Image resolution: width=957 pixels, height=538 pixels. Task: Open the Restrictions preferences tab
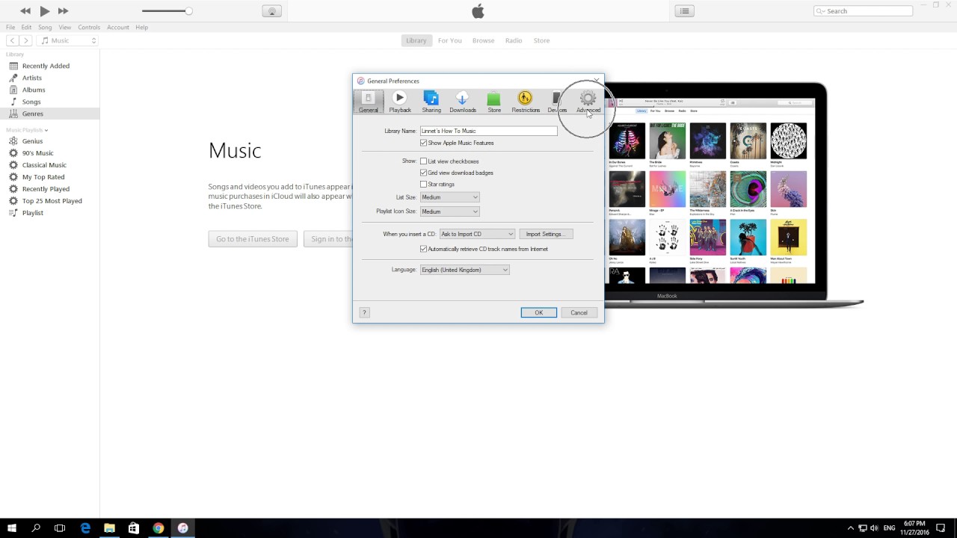tap(526, 102)
